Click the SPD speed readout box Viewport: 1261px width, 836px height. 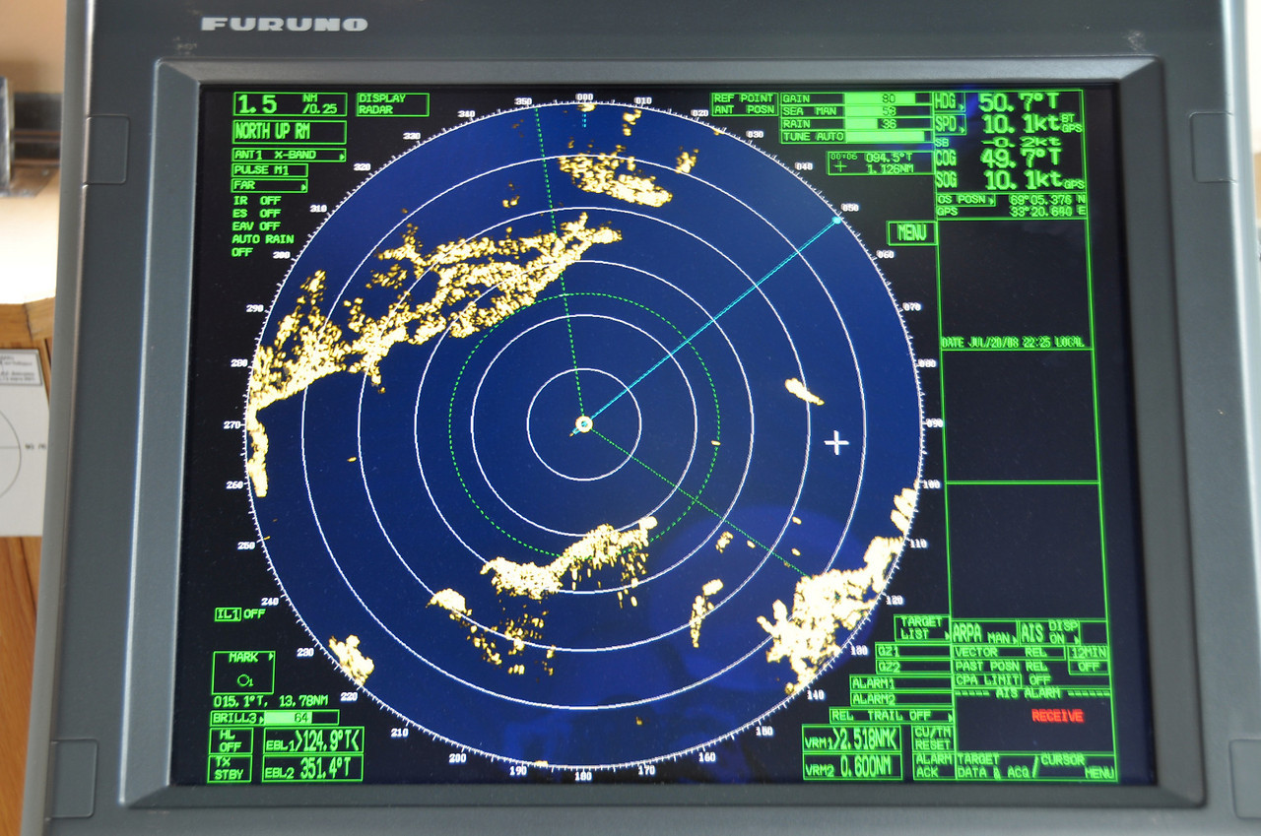click(1021, 125)
